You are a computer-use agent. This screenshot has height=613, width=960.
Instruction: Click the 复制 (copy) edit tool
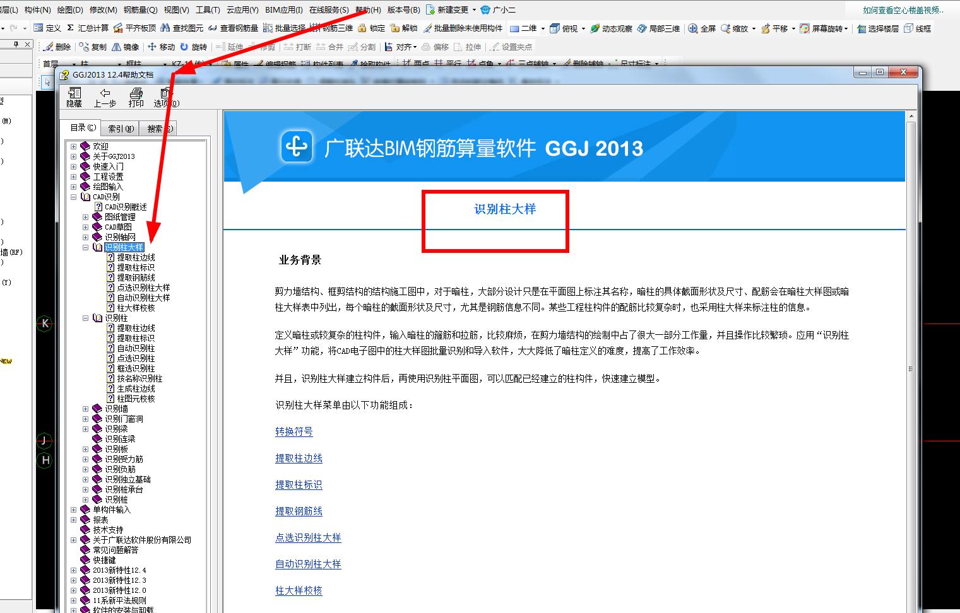pos(93,47)
